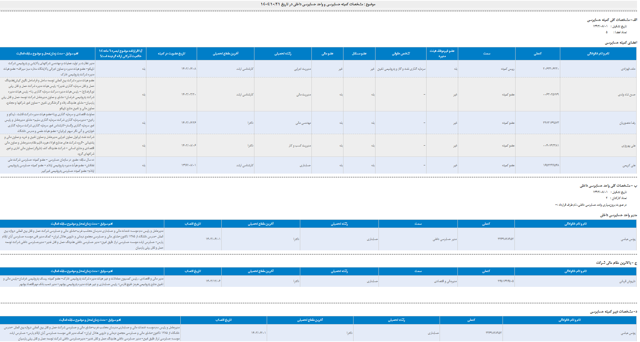Image resolution: width=640 pixels, height=342 pixels.
Task: Click the "عضو مستقل" column header
Action: coord(359,54)
